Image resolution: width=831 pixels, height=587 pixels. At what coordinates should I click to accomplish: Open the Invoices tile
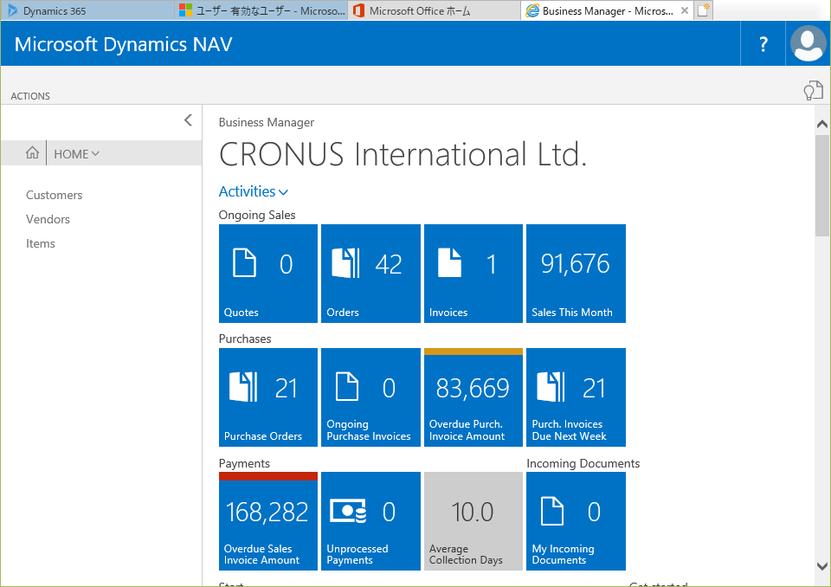coord(473,274)
